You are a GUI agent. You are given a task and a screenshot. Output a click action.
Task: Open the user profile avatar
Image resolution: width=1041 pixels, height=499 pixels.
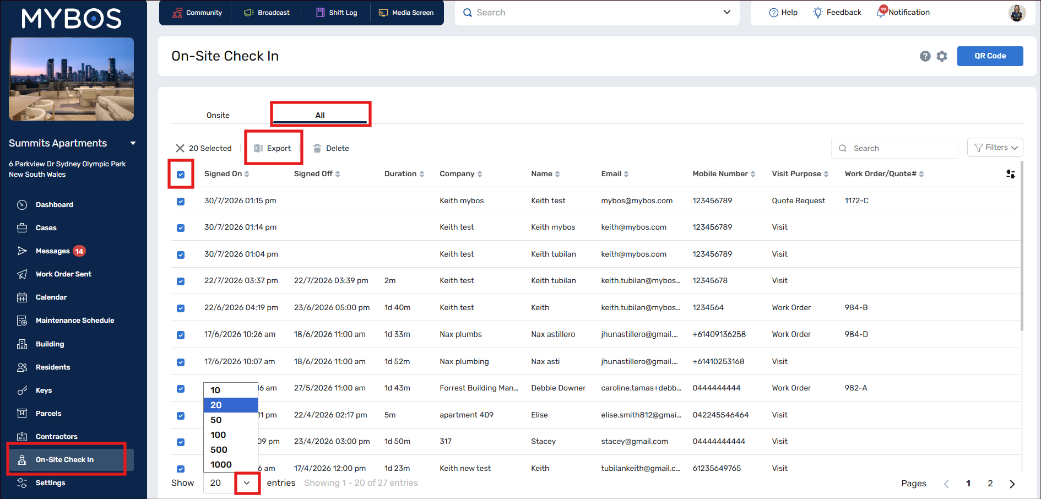(x=1017, y=13)
